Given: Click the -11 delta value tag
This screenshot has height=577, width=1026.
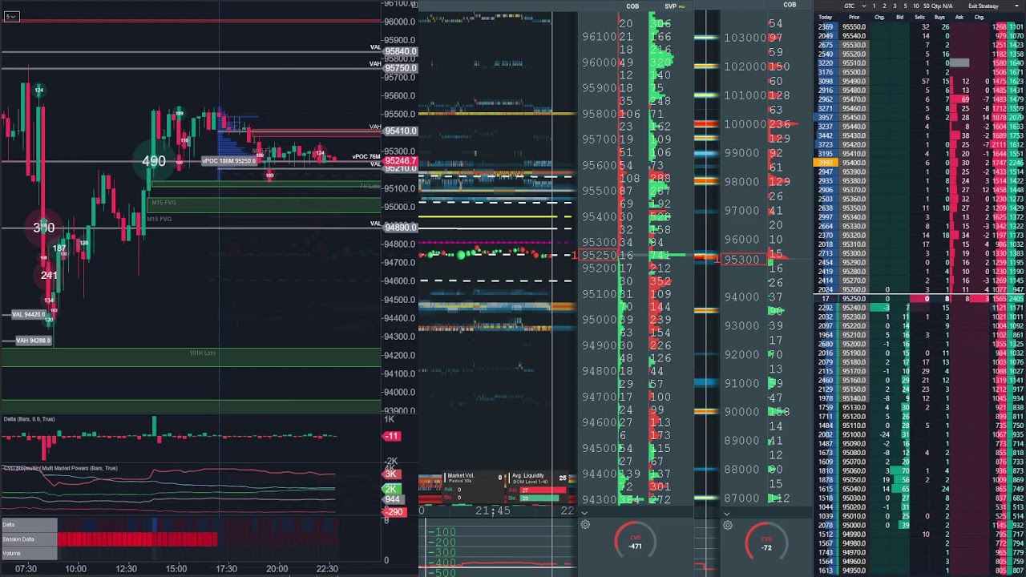Looking at the screenshot, I should pyautogui.click(x=392, y=436).
